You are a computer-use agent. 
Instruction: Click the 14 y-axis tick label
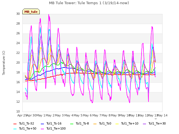point(18,92)
